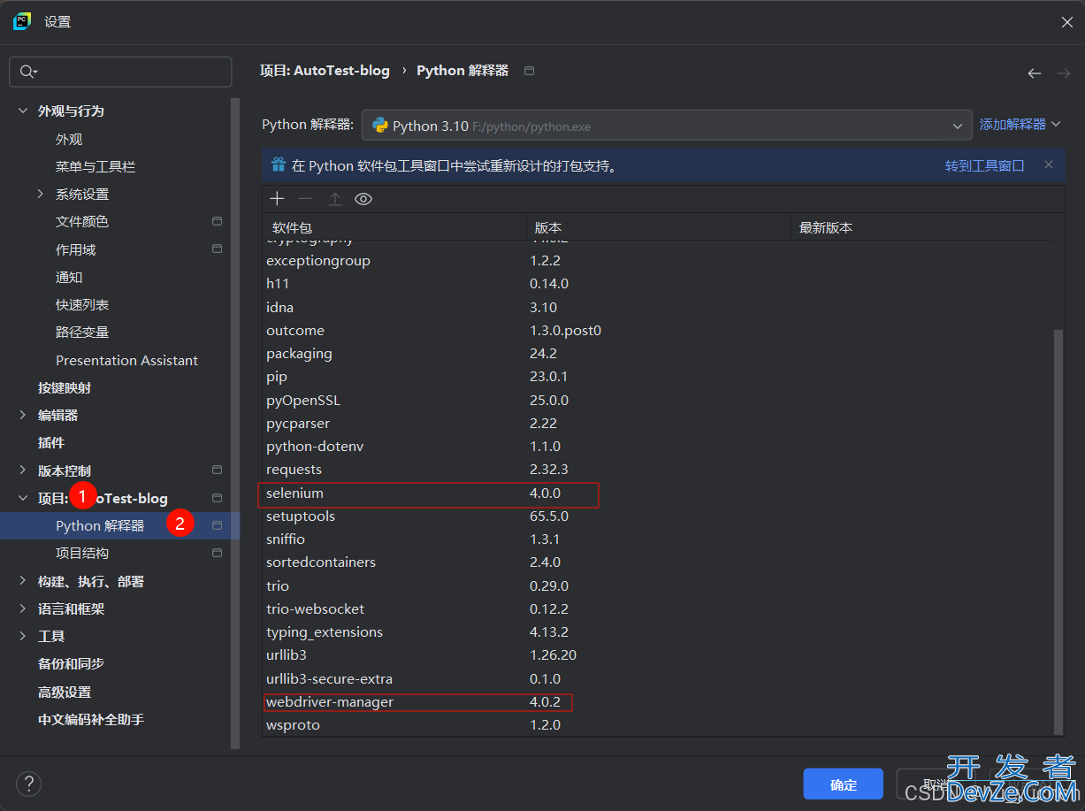This screenshot has width=1085, height=811.
Task: Sort by 版本 column header
Action: click(659, 227)
